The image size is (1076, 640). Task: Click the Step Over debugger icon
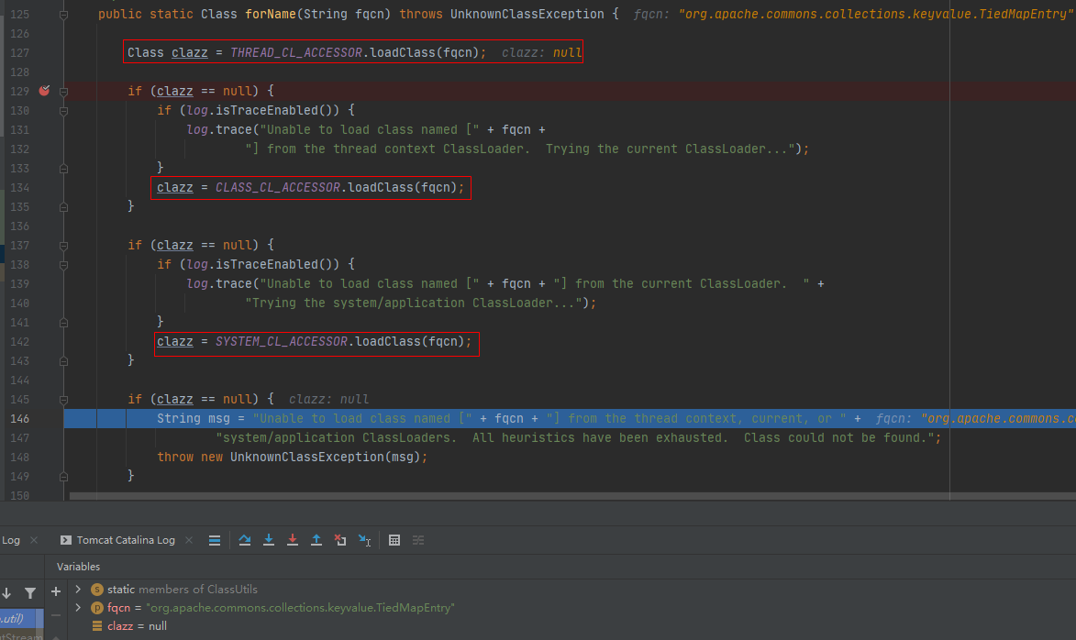[x=245, y=540]
